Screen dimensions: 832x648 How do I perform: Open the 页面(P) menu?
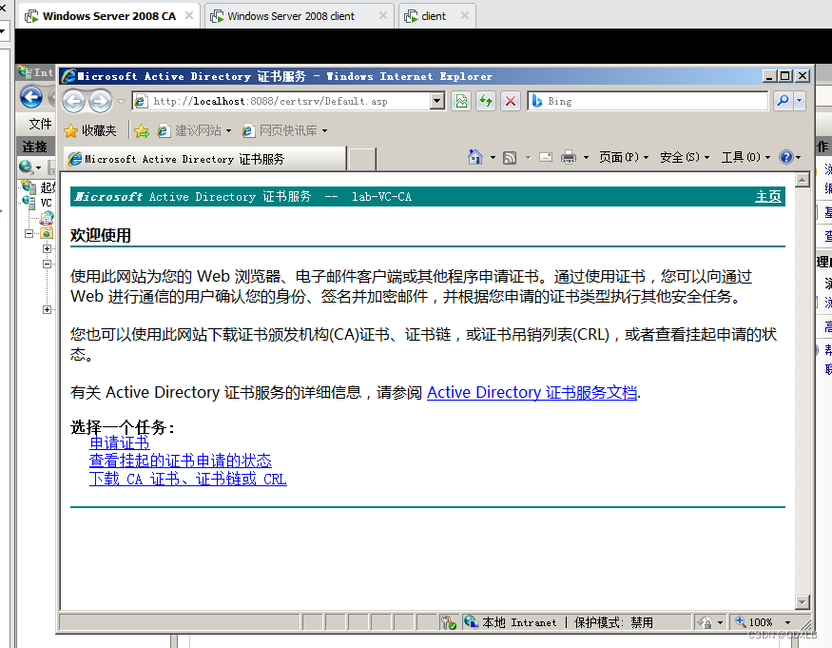pos(623,157)
